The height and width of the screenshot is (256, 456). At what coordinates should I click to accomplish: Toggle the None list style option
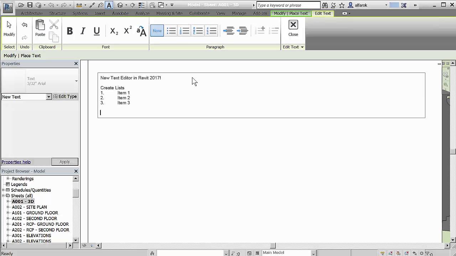(x=157, y=31)
